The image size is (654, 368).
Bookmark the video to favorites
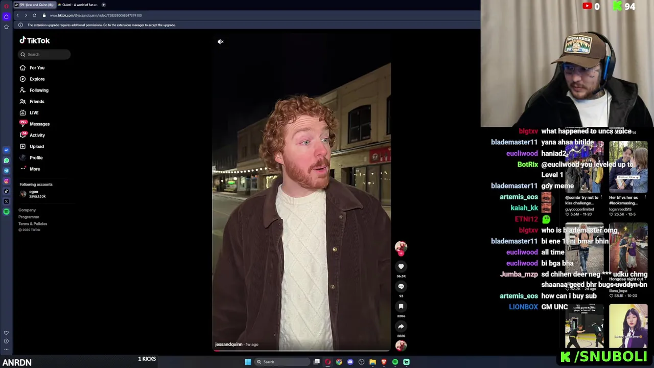click(x=401, y=306)
